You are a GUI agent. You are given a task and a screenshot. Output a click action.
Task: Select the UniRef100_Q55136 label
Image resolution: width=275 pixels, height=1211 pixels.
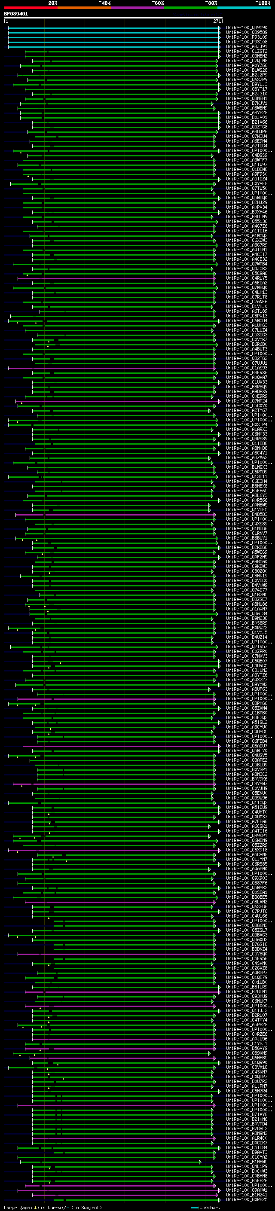(246, 221)
